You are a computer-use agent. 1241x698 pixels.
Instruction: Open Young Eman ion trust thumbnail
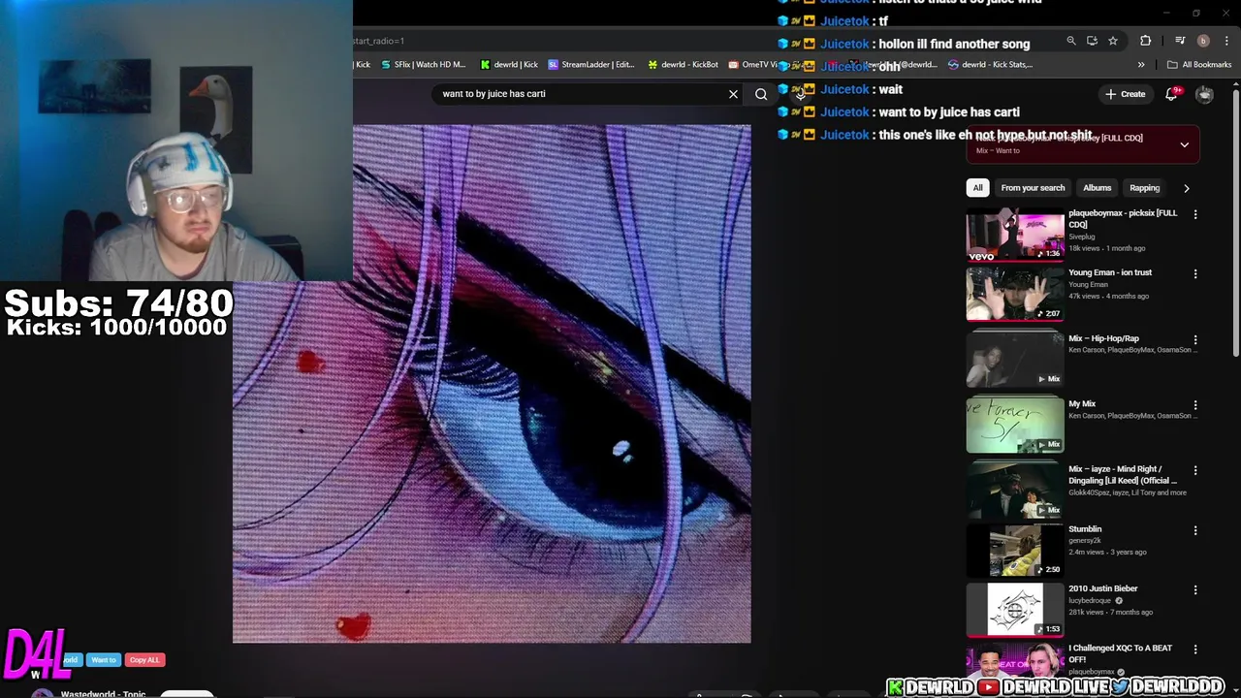point(1015,294)
